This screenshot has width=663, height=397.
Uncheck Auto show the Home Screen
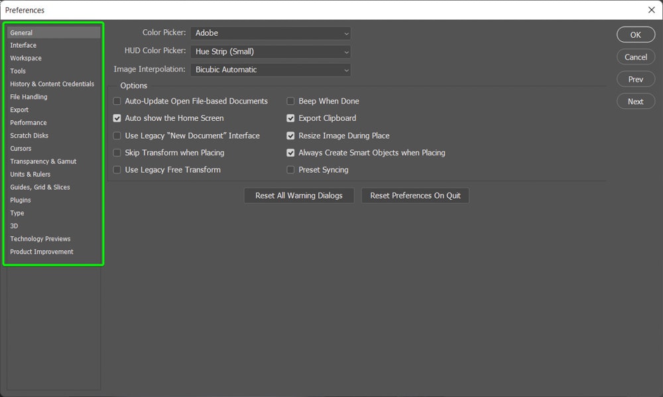(117, 118)
